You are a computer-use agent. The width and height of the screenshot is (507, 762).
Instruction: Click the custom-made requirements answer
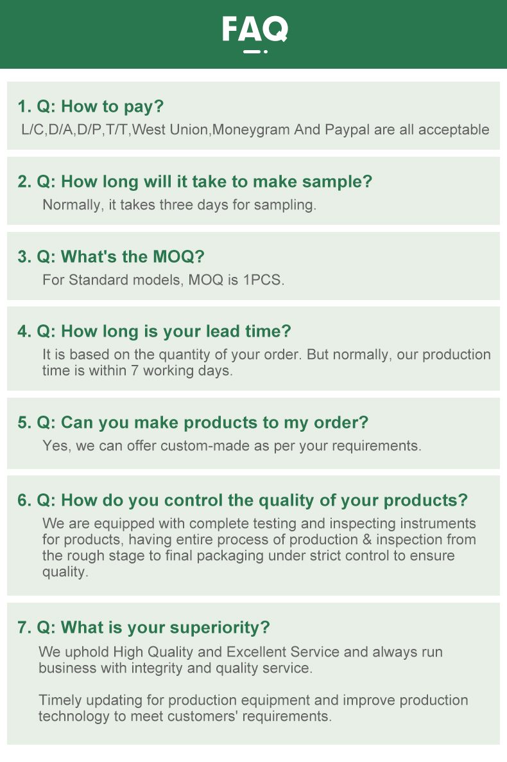pos(232,446)
